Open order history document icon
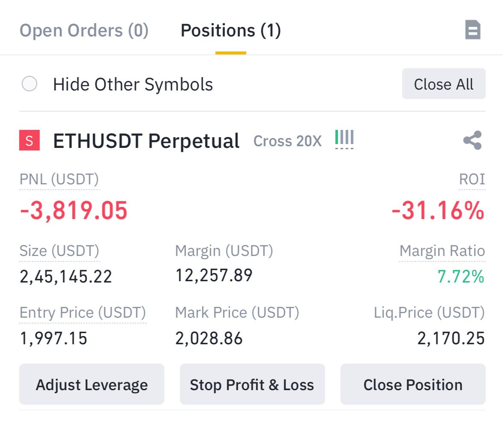The image size is (503, 421). click(x=473, y=30)
